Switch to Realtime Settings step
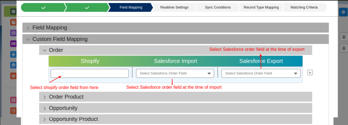348x125 pixels. [x=174, y=7]
